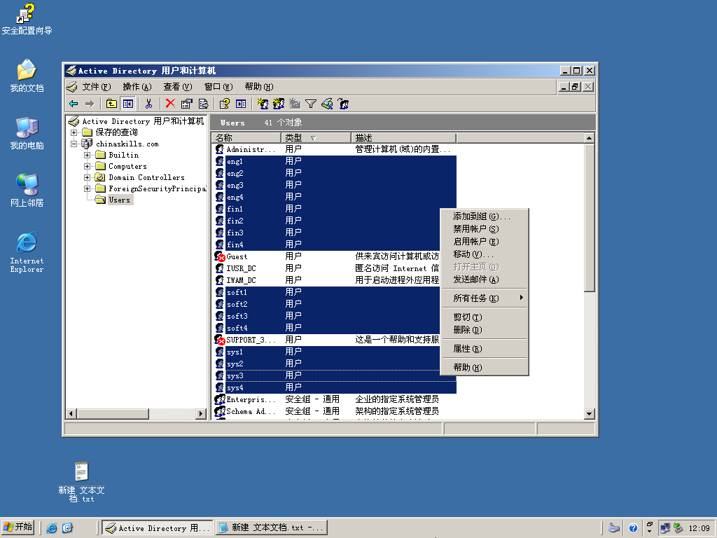This screenshot has width=717, height=538.
Task: Click the Find objects toolbar icon
Action: [328, 104]
